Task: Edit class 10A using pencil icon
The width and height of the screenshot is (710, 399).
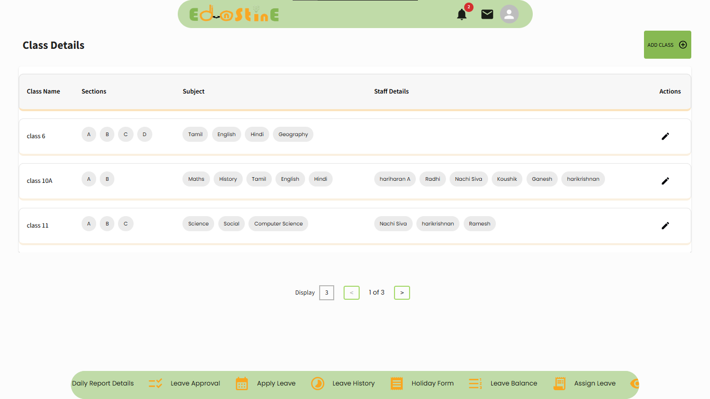Action: 665,181
